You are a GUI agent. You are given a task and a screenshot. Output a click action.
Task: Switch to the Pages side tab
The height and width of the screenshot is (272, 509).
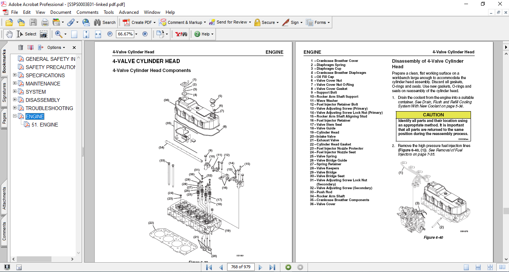4,118
